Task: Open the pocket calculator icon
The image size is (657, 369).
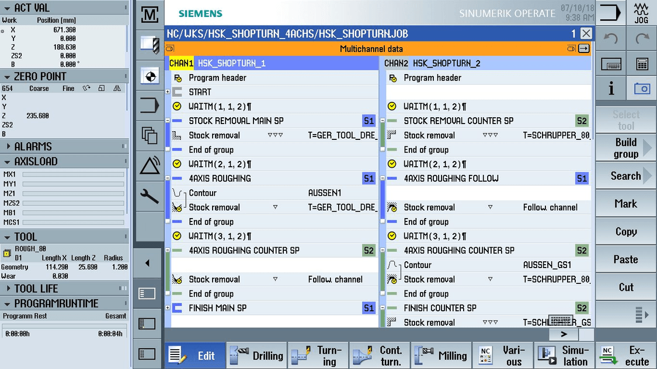Action: click(642, 65)
